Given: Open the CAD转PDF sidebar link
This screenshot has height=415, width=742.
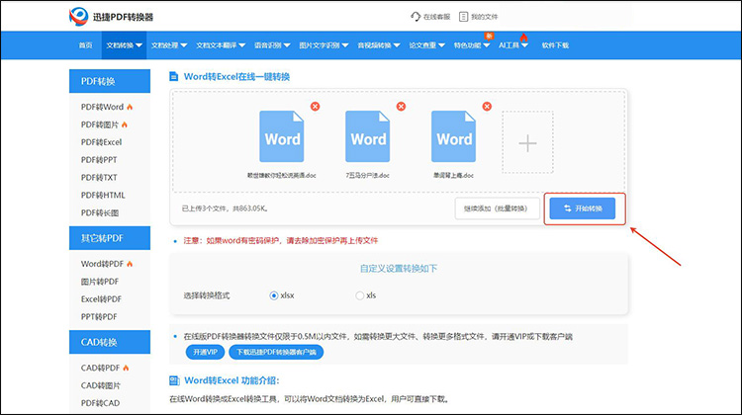Looking at the screenshot, I should pyautogui.click(x=100, y=368).
